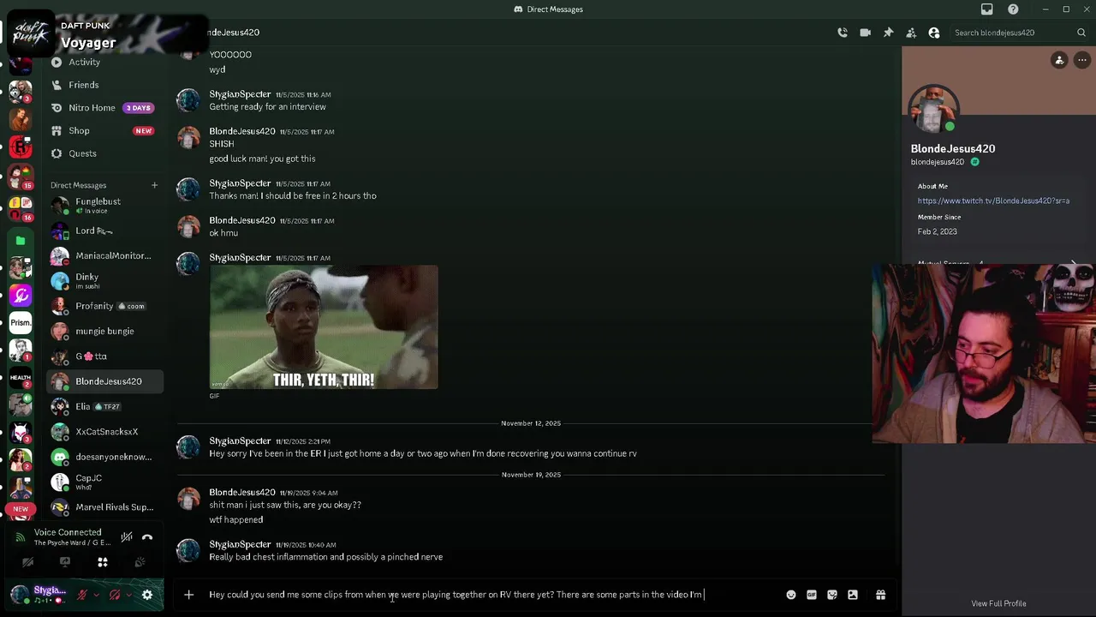Open the Marvel Rivals Sup group DM

[104, 507]
